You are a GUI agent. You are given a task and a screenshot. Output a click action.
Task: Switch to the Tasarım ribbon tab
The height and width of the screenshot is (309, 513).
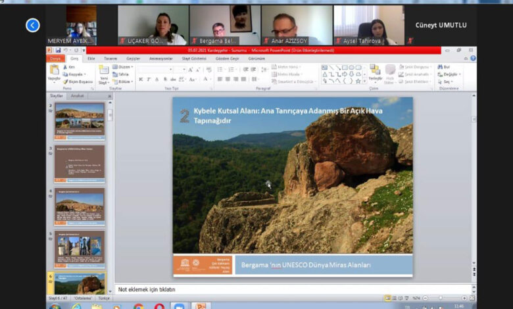(110, 59)
